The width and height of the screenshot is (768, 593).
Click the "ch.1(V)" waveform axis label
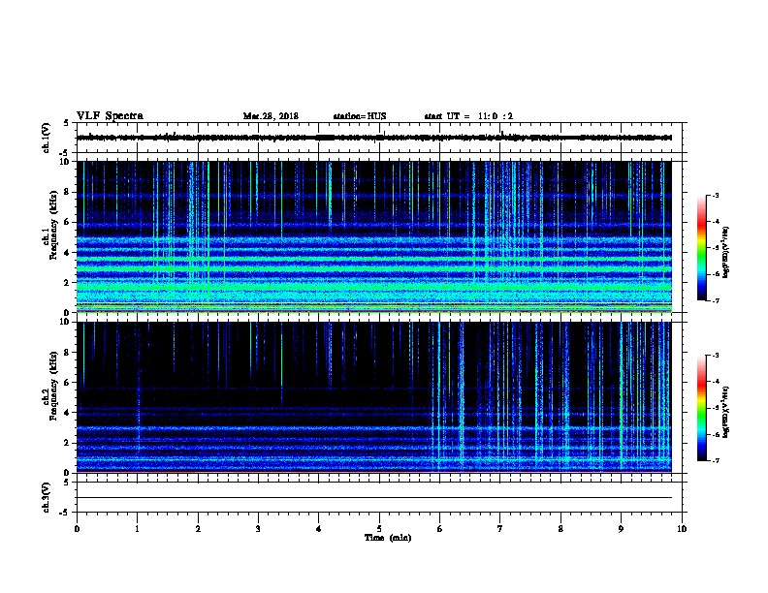pos(47,138)
